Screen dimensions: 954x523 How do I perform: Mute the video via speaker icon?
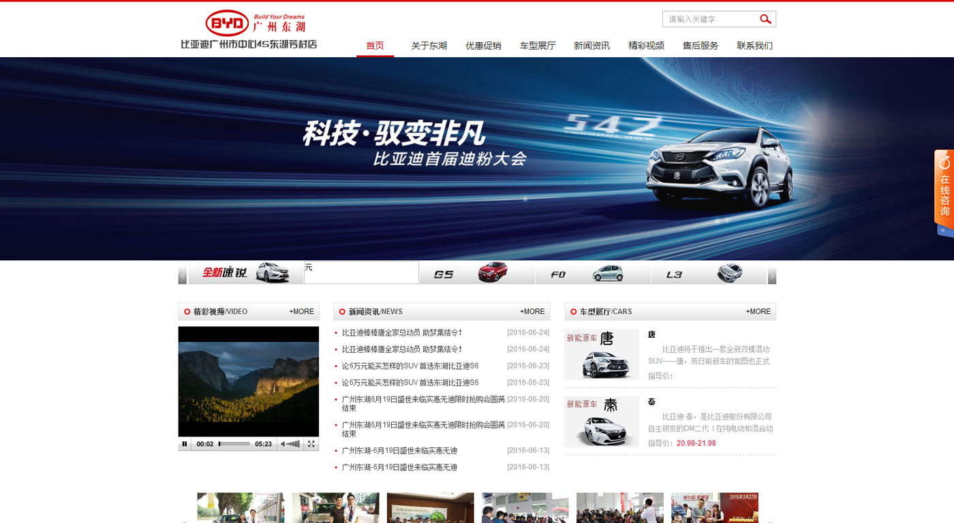(283, 444)
